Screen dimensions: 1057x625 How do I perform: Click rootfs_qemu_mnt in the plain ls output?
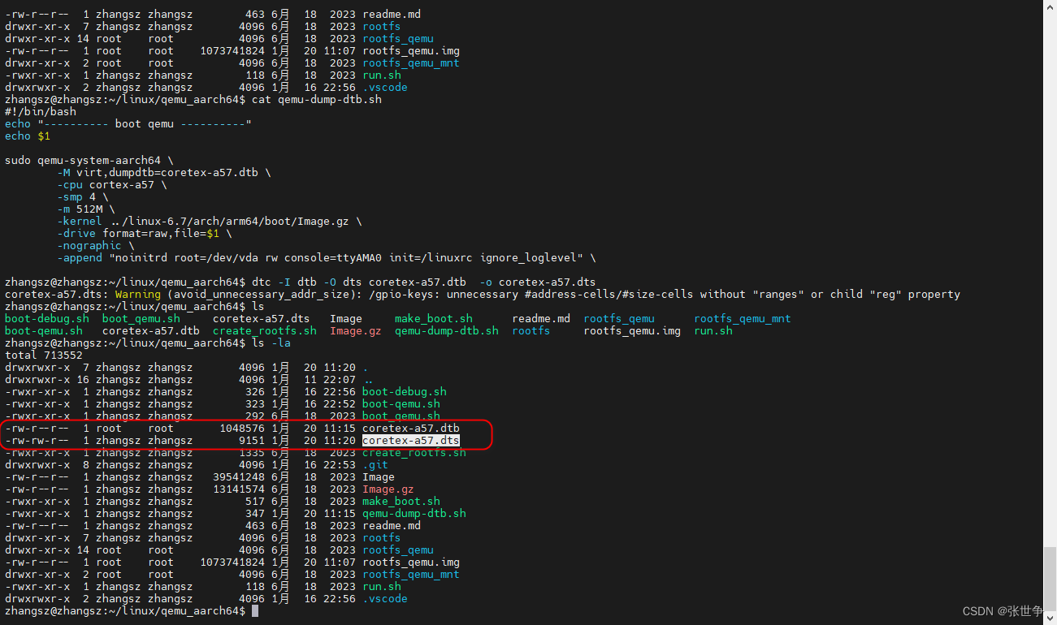[743, 318]
